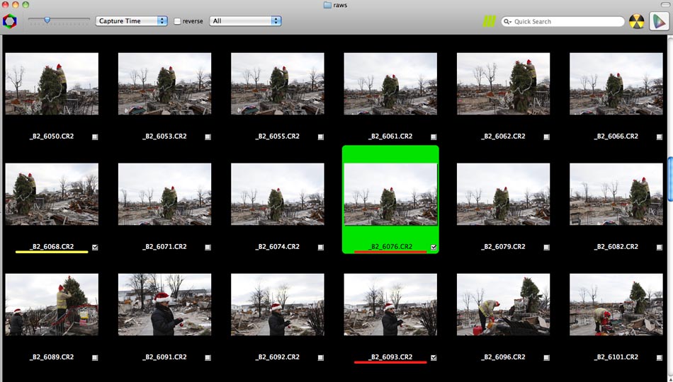
Task: Tick the checkbox for _B2_6071.CR2
Action: 208,247
